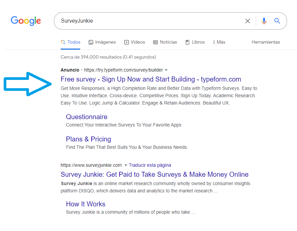Open the Noticias tab
297x231 pixels.
pos(165,42)
